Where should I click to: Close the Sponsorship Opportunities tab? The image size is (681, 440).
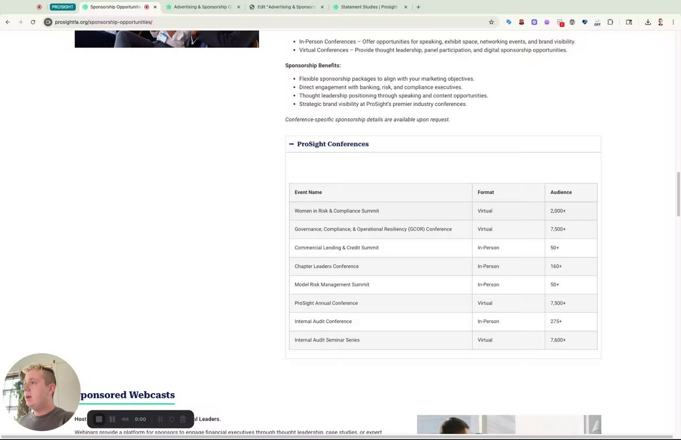pos(155,7)
